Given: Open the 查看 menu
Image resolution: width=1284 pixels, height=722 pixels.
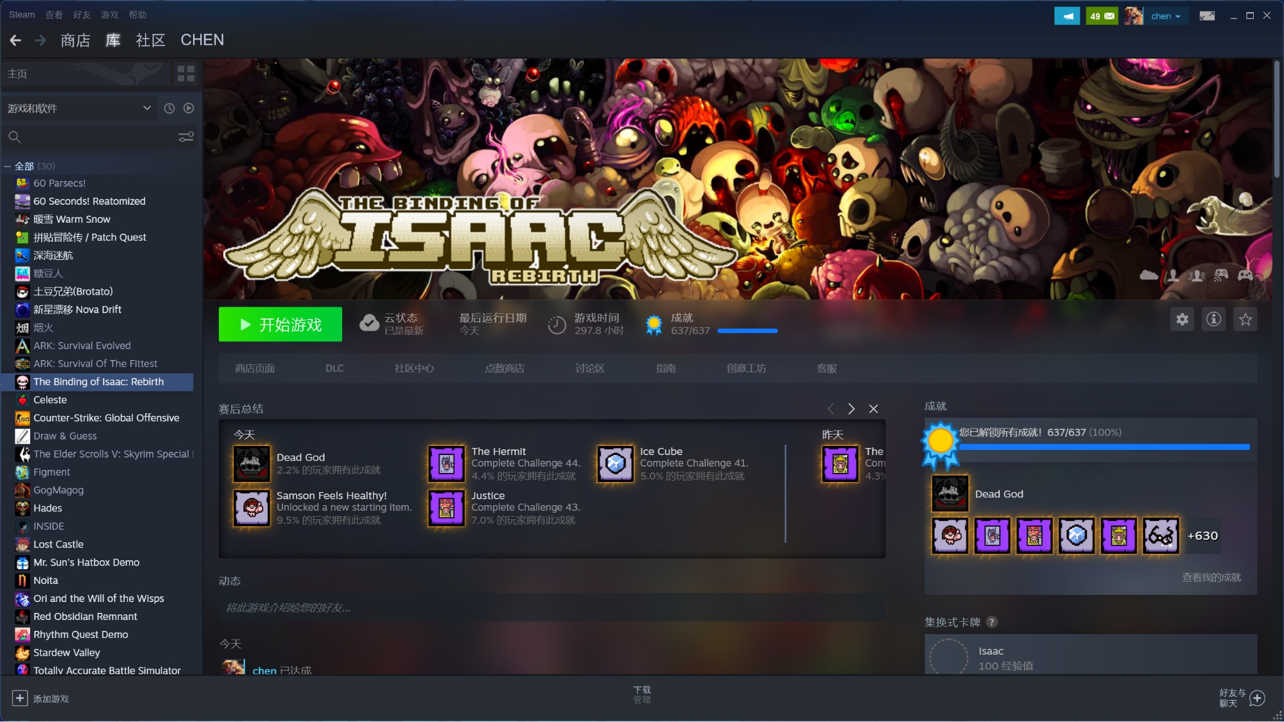Looking at the screenshot, I should pos(54,15).
